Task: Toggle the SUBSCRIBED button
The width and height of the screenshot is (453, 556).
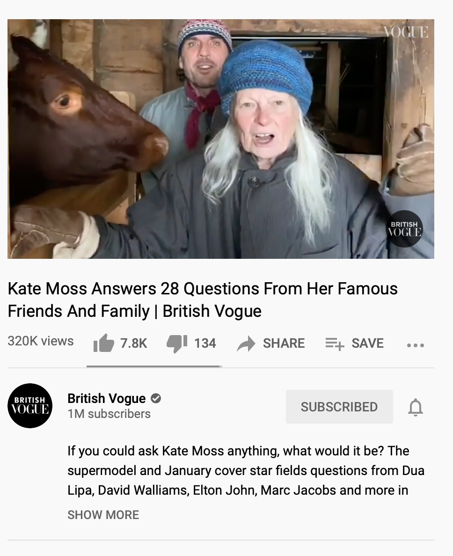Action: point(339,407)
